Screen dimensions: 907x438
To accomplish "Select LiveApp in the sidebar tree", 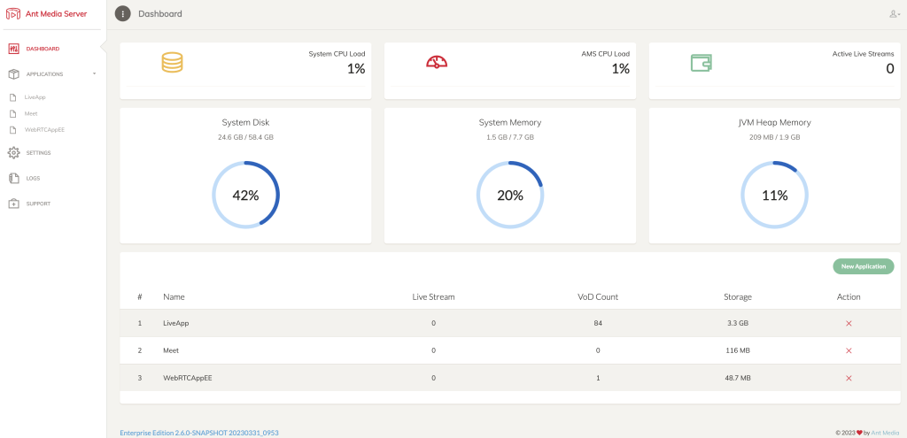I will 35,97.
